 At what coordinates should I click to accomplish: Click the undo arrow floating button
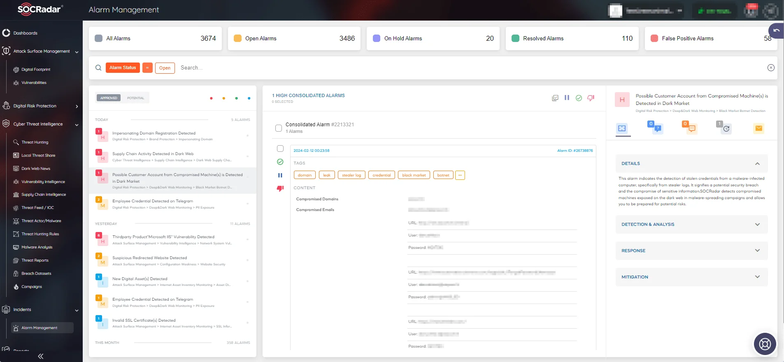coord(776,31)
